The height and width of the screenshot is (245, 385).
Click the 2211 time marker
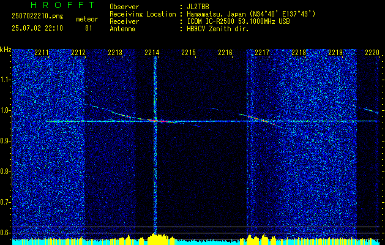click(x=42, y=53)
